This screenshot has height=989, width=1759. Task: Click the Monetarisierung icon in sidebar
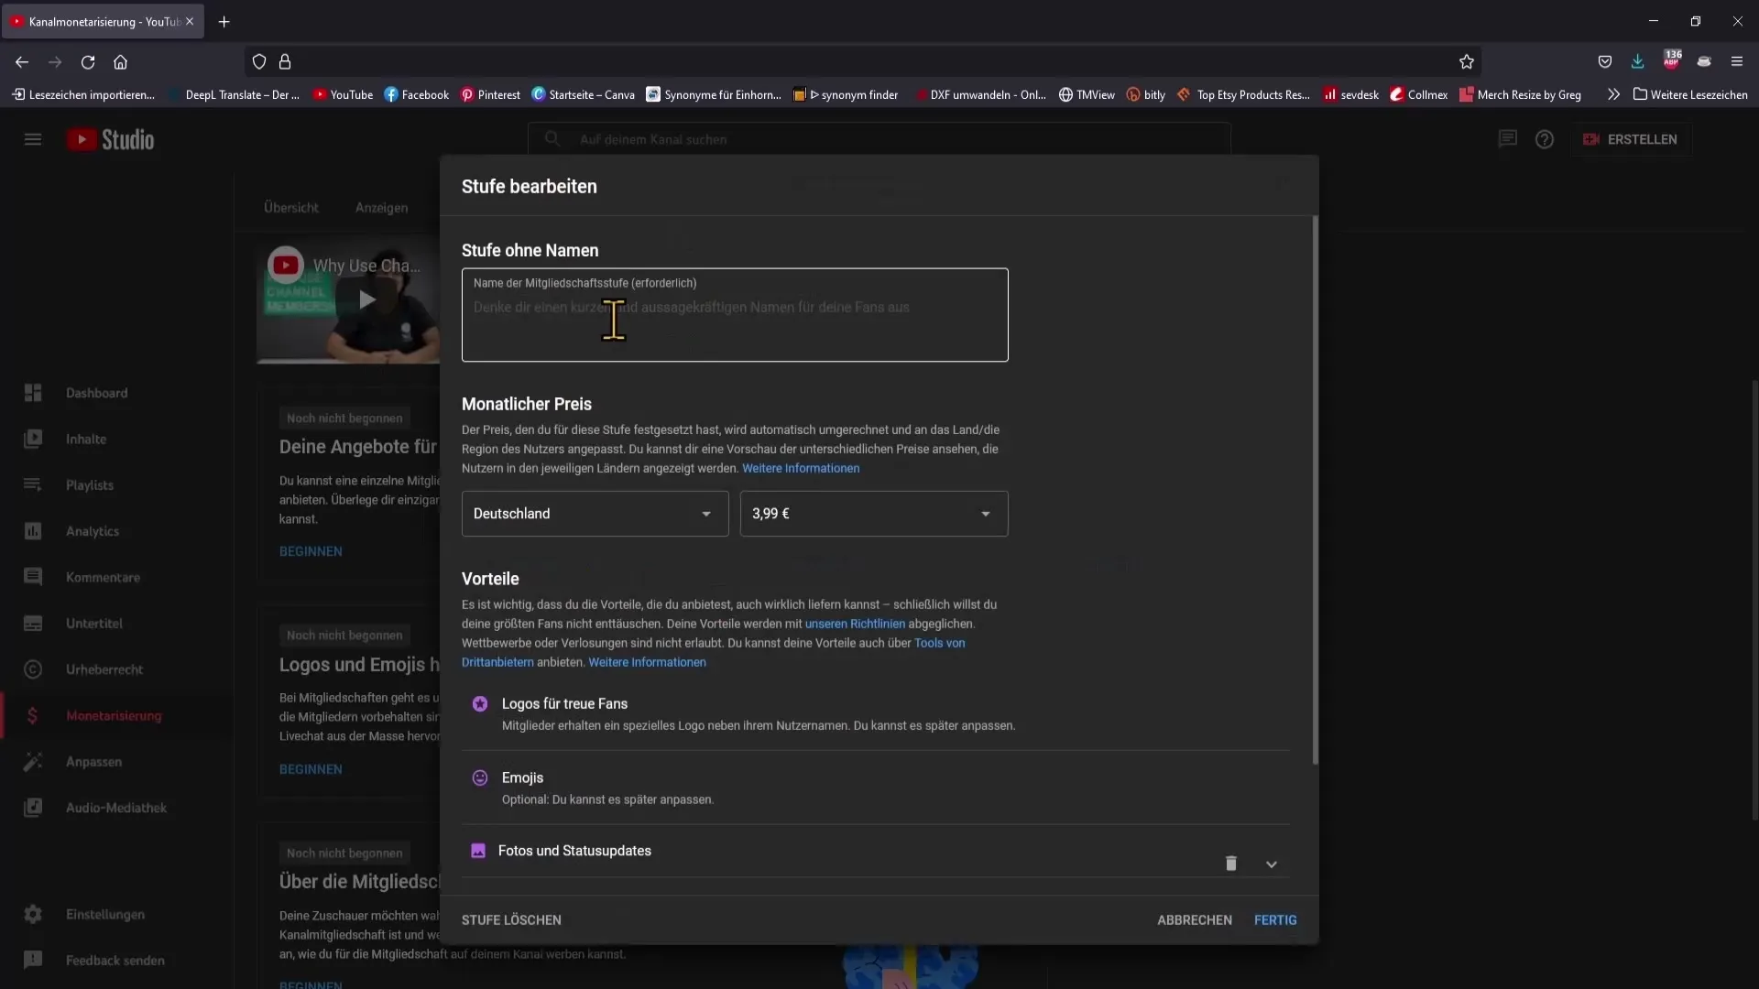(33, 715)
